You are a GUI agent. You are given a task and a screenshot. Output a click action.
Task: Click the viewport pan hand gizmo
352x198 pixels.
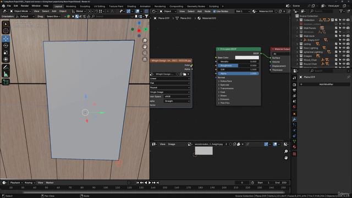145,47
